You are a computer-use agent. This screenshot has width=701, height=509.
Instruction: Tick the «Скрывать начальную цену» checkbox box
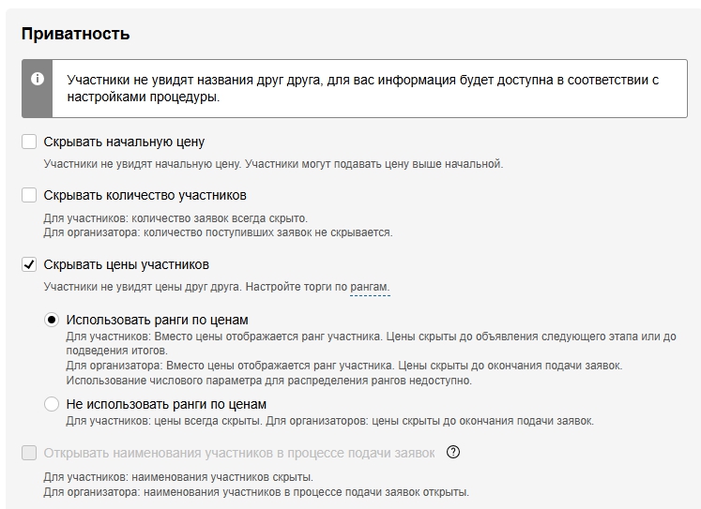pyautogui.click(x=29, y=142)
